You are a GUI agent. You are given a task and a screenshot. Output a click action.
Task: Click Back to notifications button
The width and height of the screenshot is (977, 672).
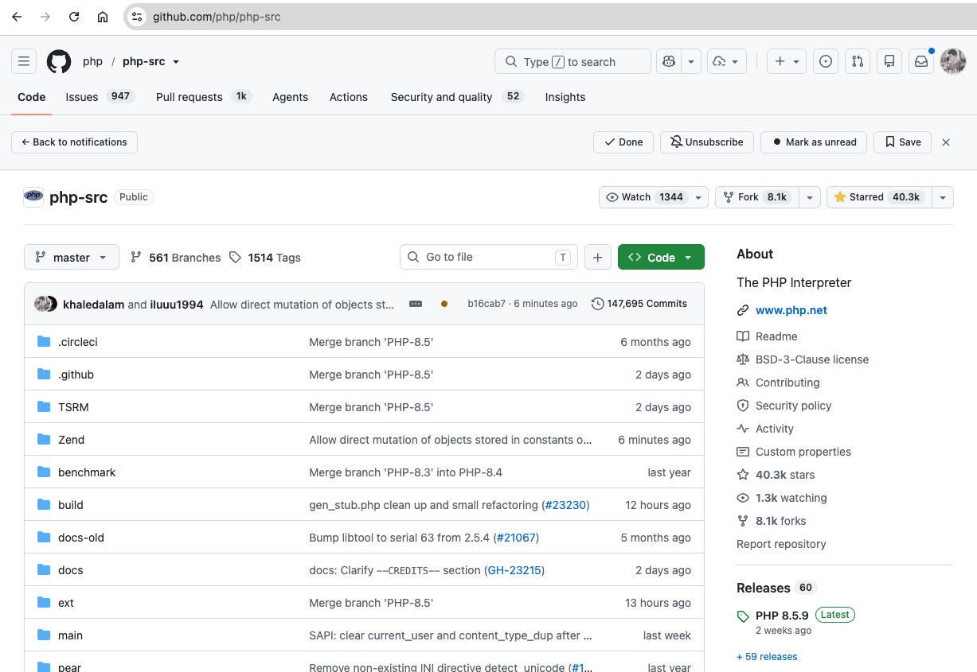74,142
